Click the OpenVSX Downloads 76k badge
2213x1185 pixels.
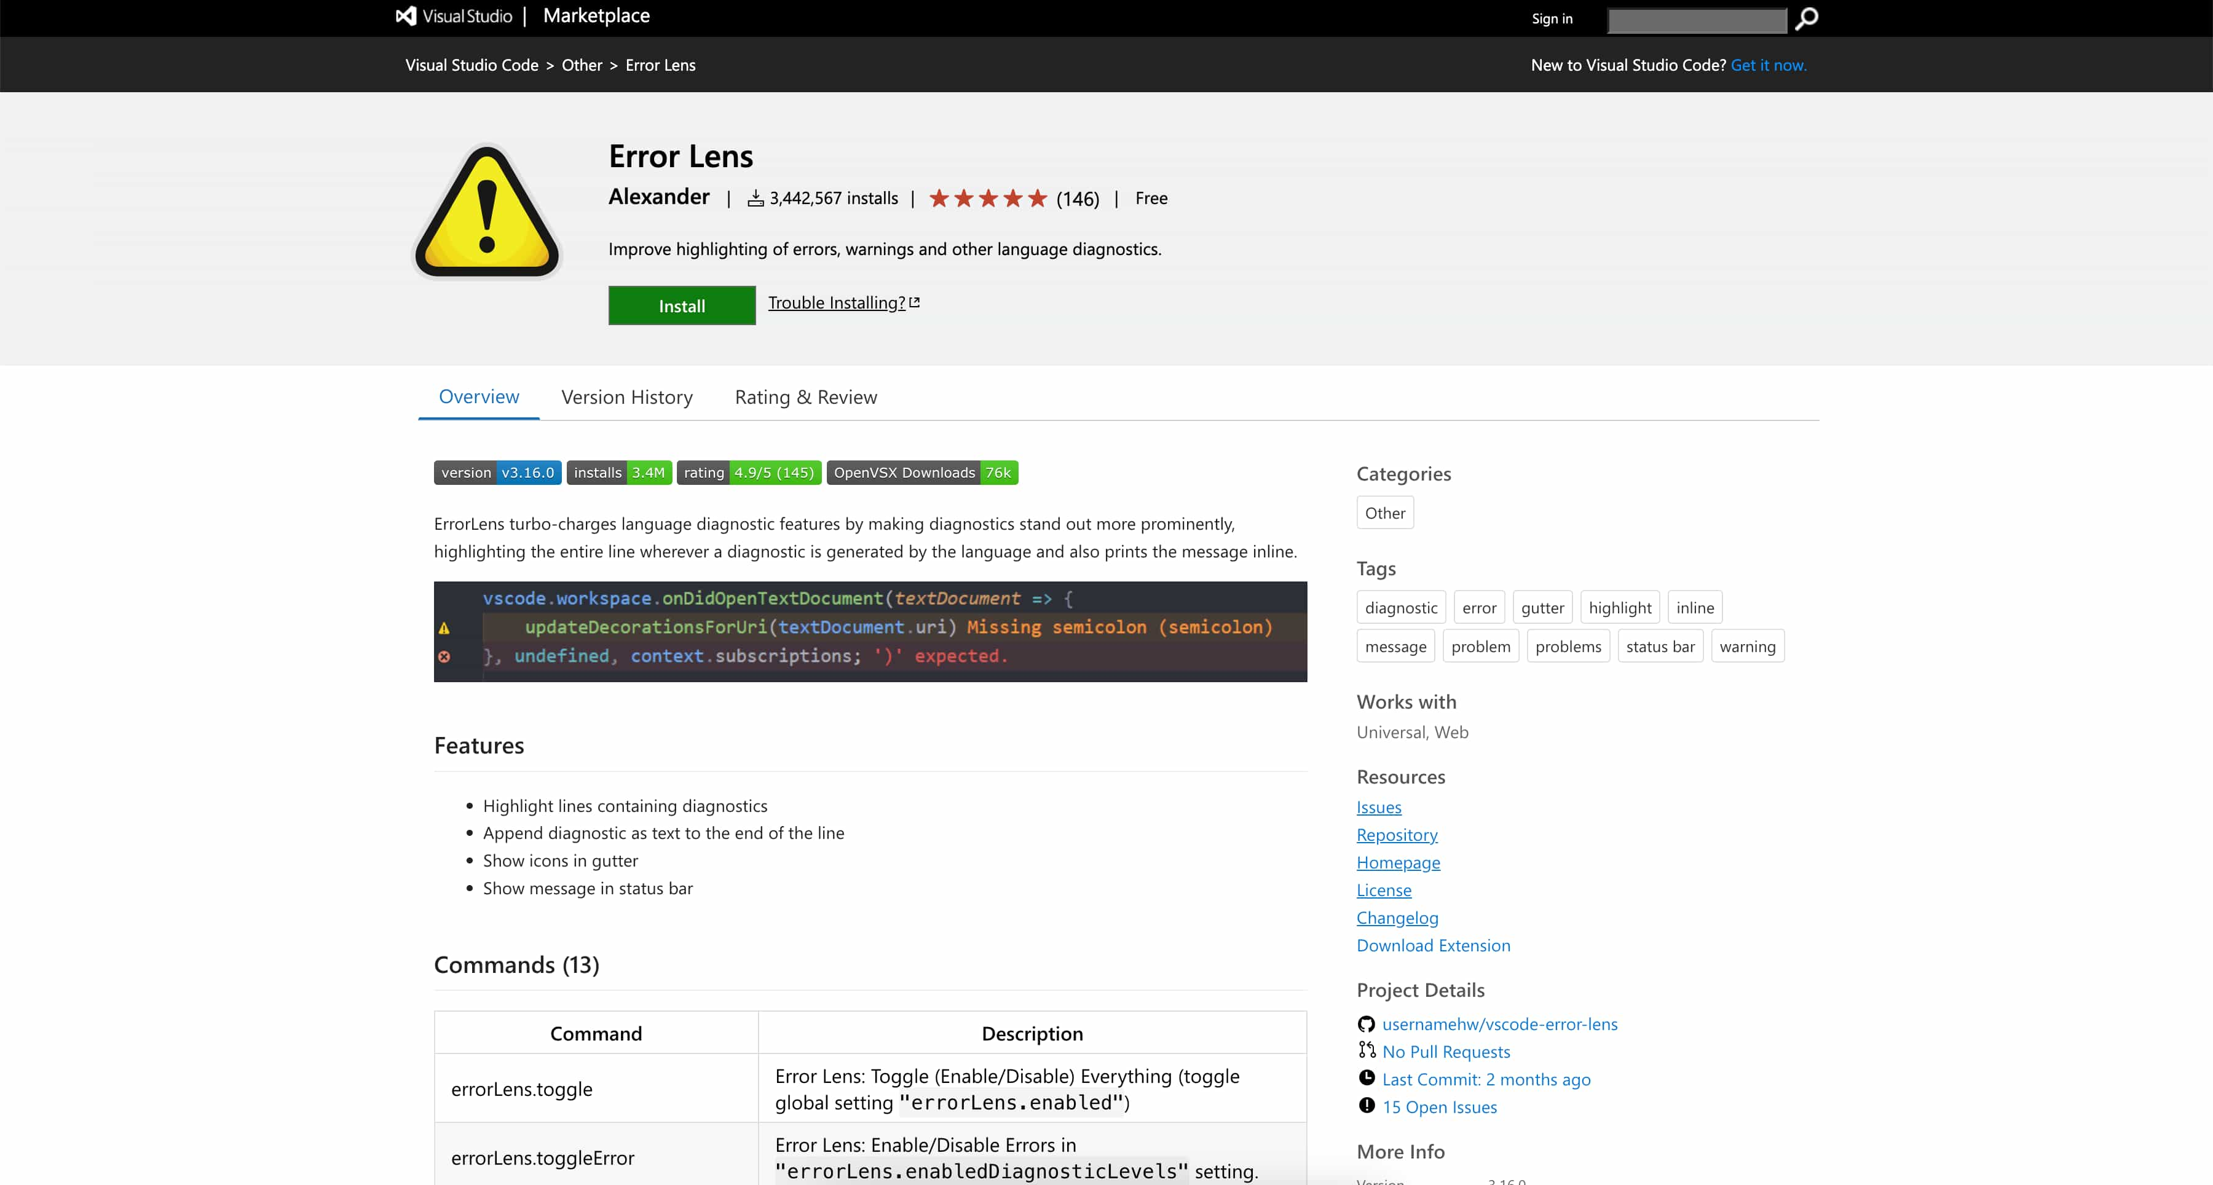click(x=922, y=472)
